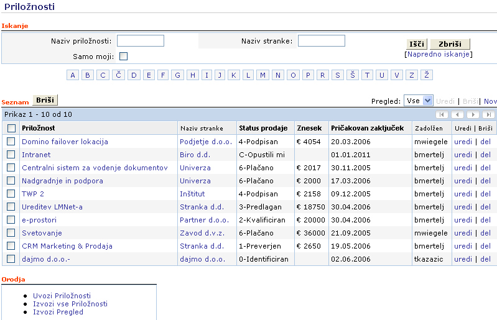The height and width of the screenshot is (320, 497).
Task: Tick the select-all checkbox in table header
Action: coord(11,128)
